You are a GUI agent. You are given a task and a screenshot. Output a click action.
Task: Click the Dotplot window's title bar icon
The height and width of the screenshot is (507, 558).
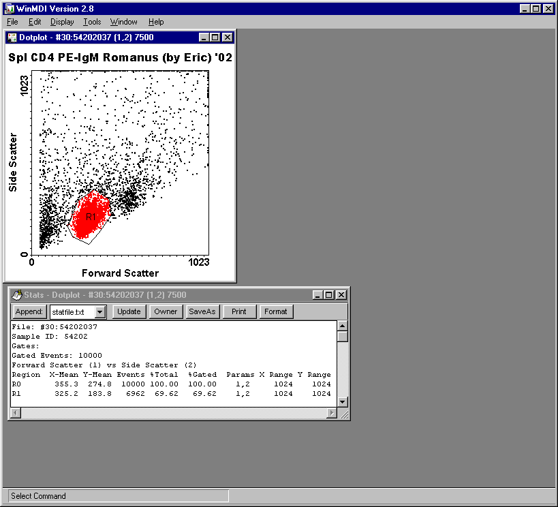[x=12, y=37]
